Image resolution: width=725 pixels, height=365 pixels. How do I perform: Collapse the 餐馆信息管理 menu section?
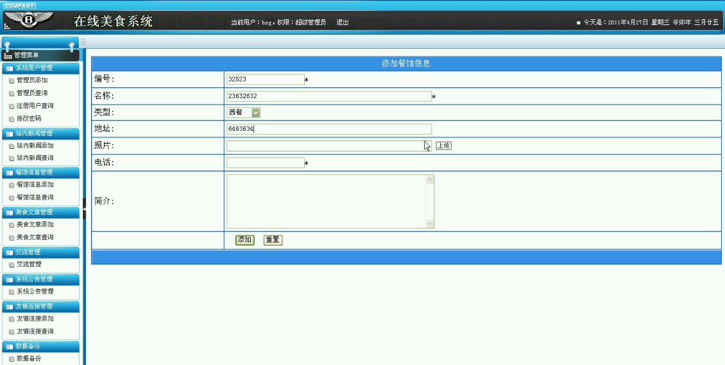40,173
